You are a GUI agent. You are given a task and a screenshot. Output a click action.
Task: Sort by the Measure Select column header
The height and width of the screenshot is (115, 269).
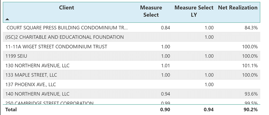point(151,11)
